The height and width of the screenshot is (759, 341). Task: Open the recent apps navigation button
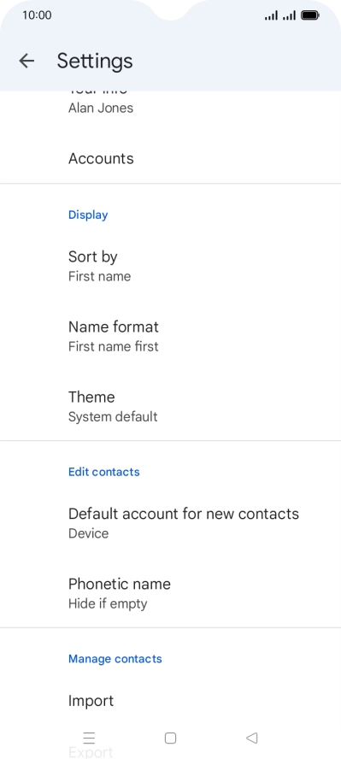click(89, 738)
